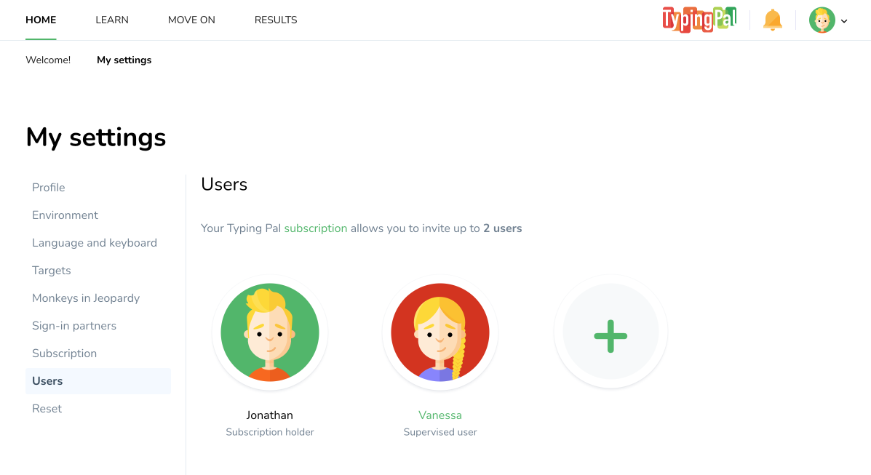The height and width of the screenshot is (475, 871).
Task: Select Vanessa's avatar picture
Action: tap(440, 332)
